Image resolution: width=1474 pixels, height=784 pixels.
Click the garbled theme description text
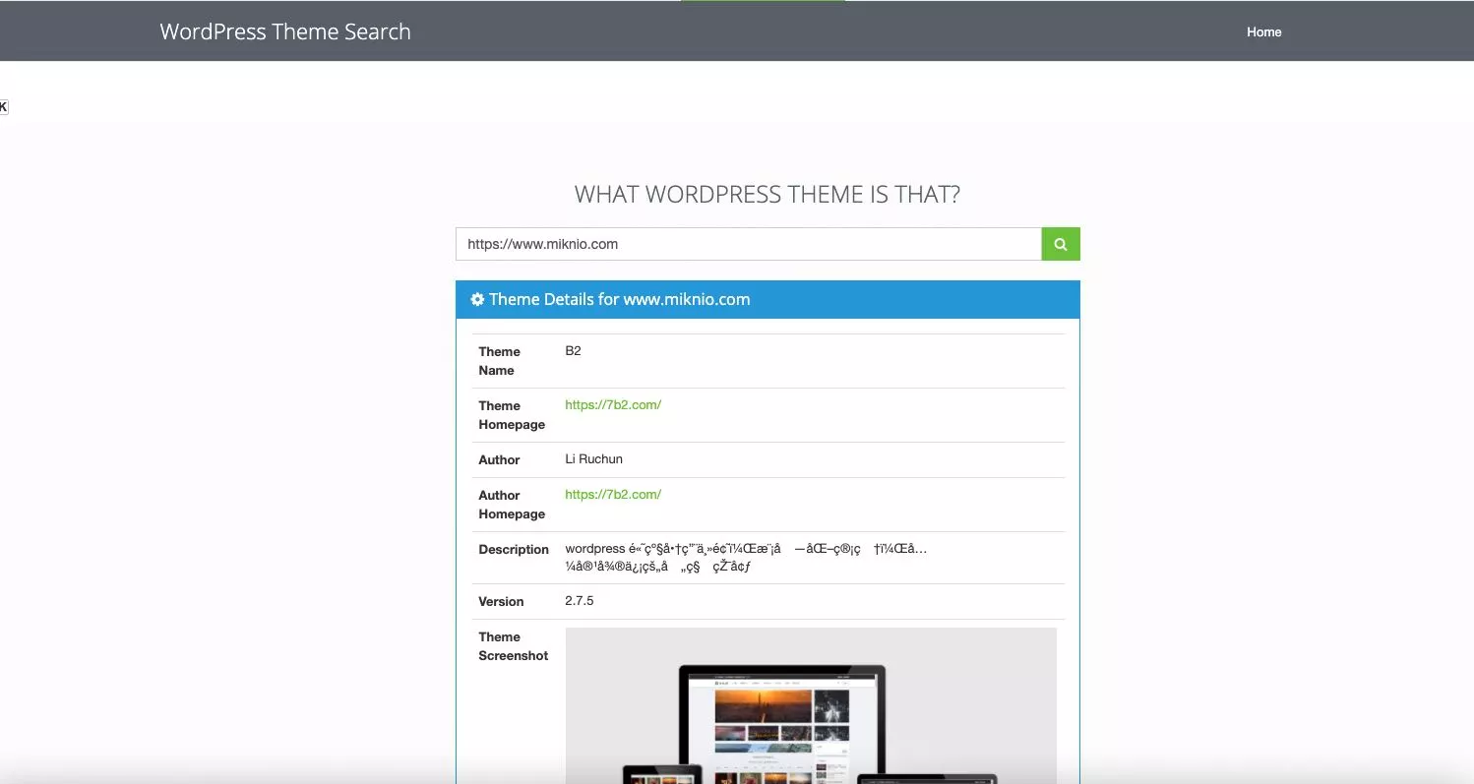point(746,557)
